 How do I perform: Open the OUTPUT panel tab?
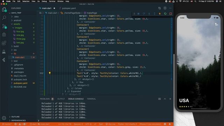[x=61, y=99]
